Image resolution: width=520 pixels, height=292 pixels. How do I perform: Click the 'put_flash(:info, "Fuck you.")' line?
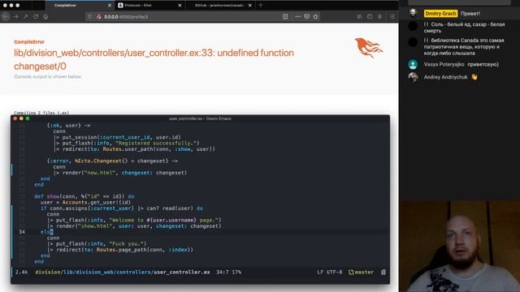97,243
